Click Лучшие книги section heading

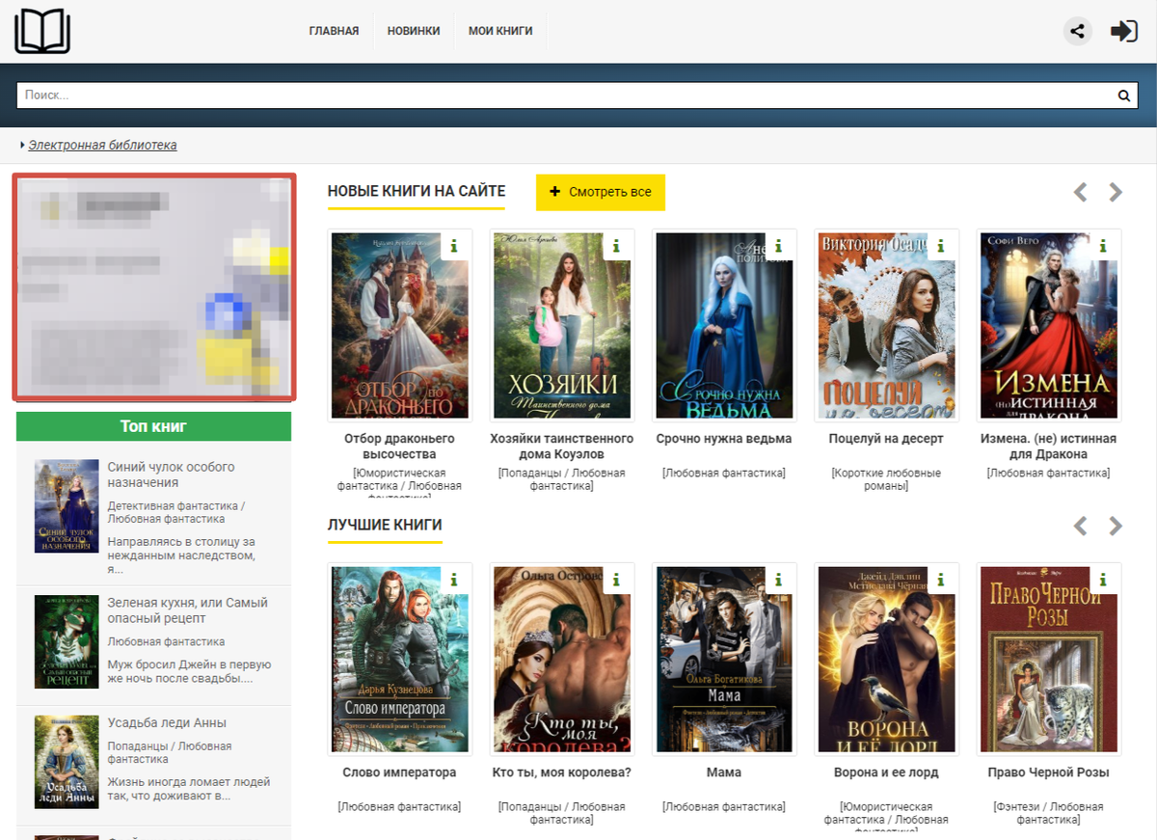tap(385, 526)
